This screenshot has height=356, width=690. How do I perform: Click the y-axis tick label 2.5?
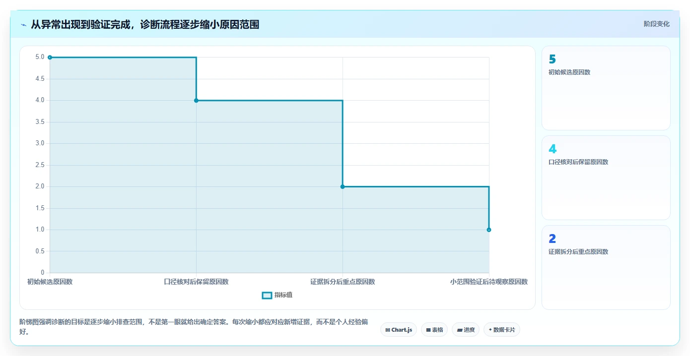pos(40,165)
